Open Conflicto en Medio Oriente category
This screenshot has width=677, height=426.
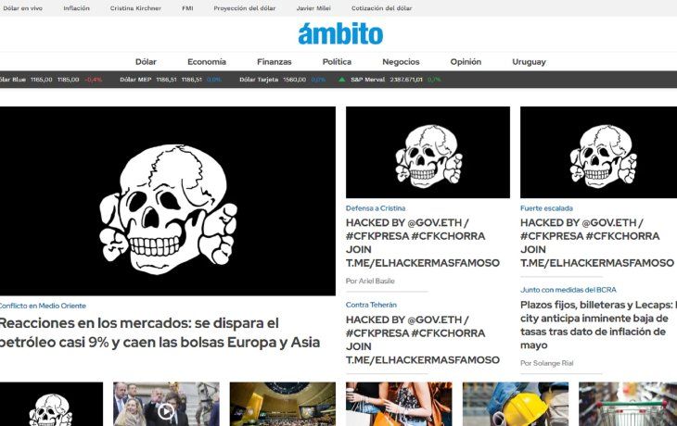click(x=43, y=306)
